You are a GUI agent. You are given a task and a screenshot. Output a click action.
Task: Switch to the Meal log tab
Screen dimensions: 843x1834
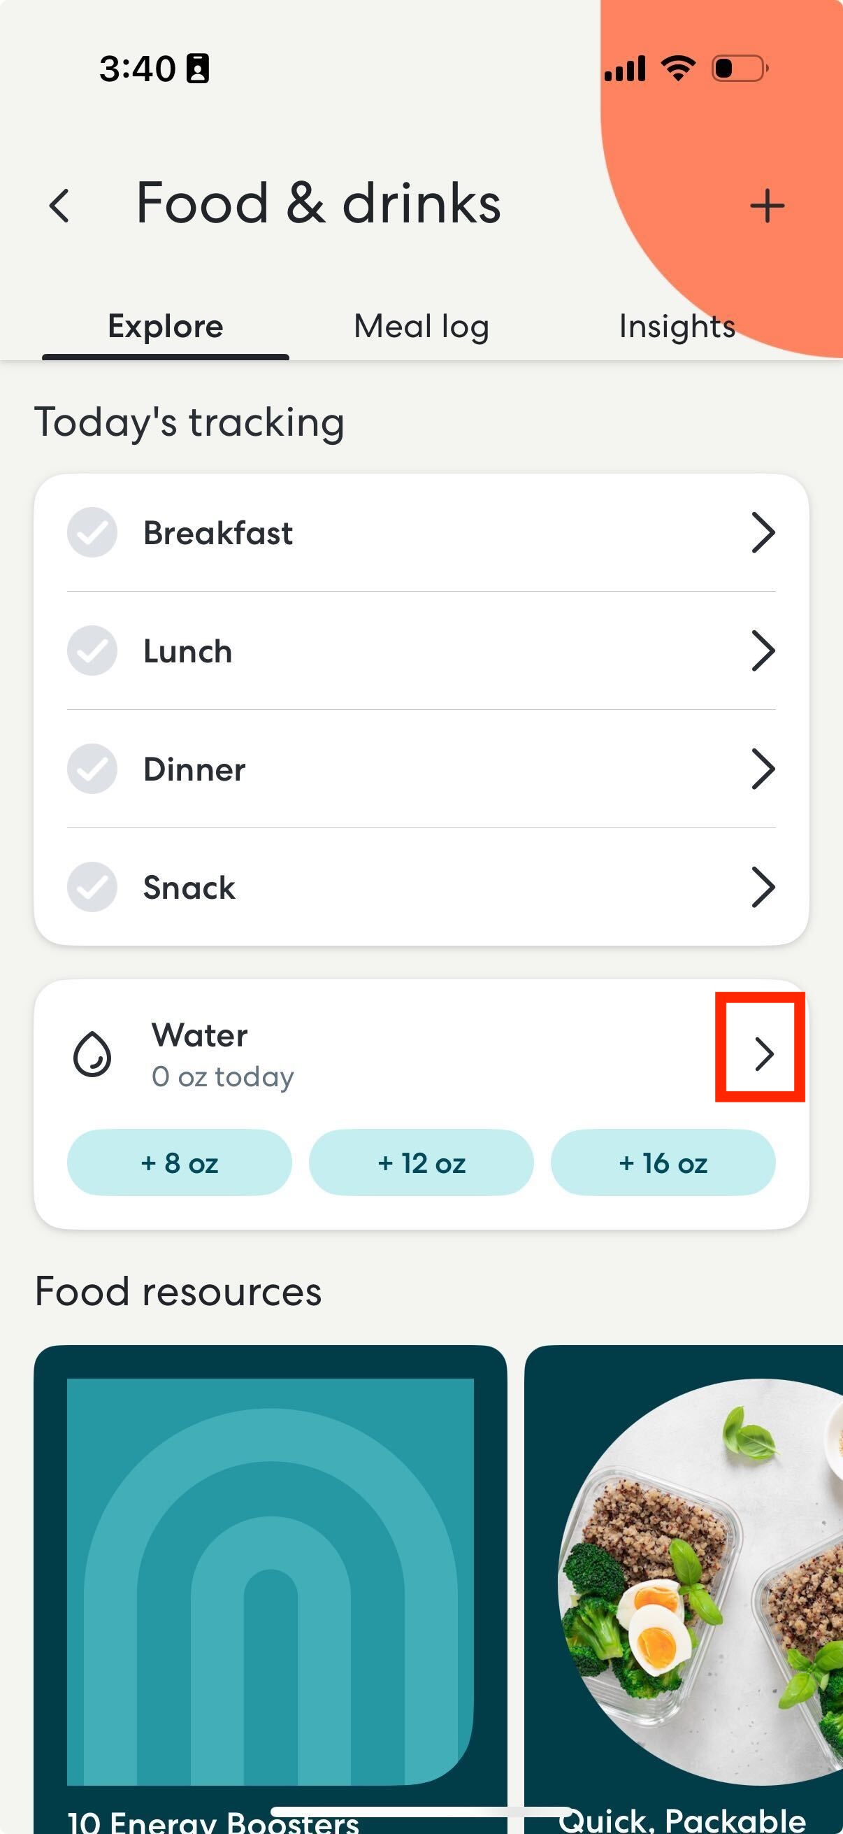(421, 327)
